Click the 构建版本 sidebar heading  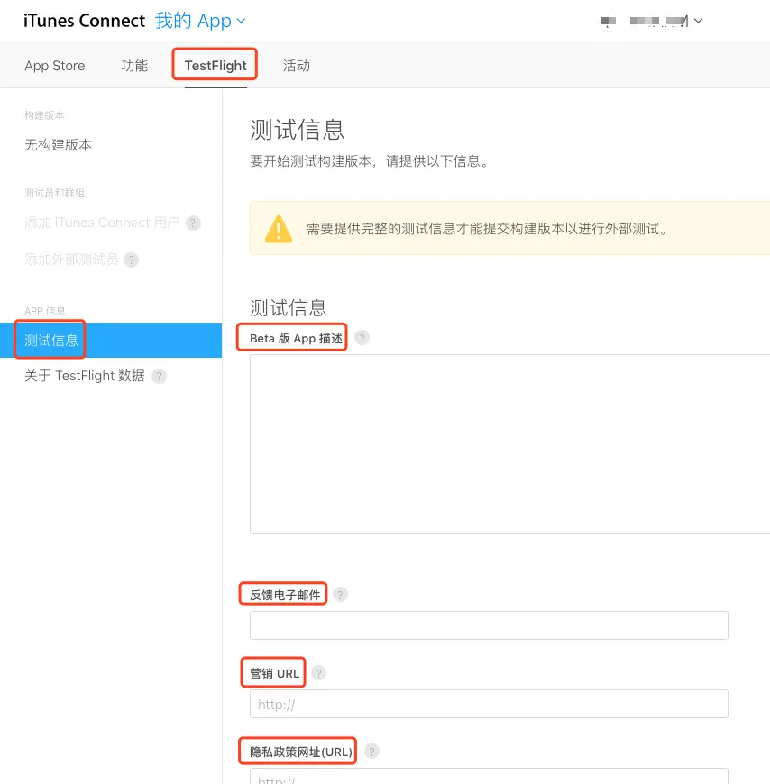44,115
